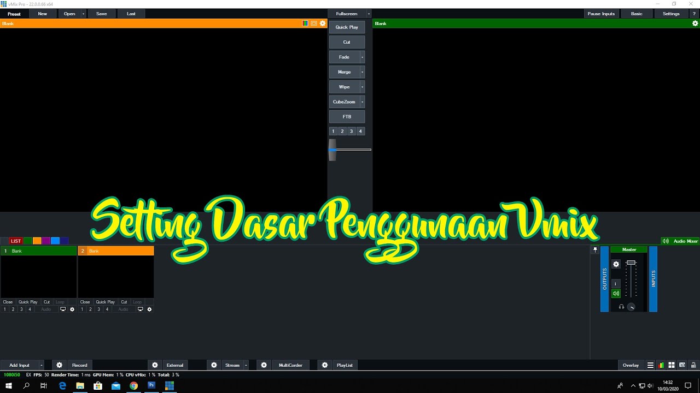
Task: Click the Record button
Action: [80, 365]
